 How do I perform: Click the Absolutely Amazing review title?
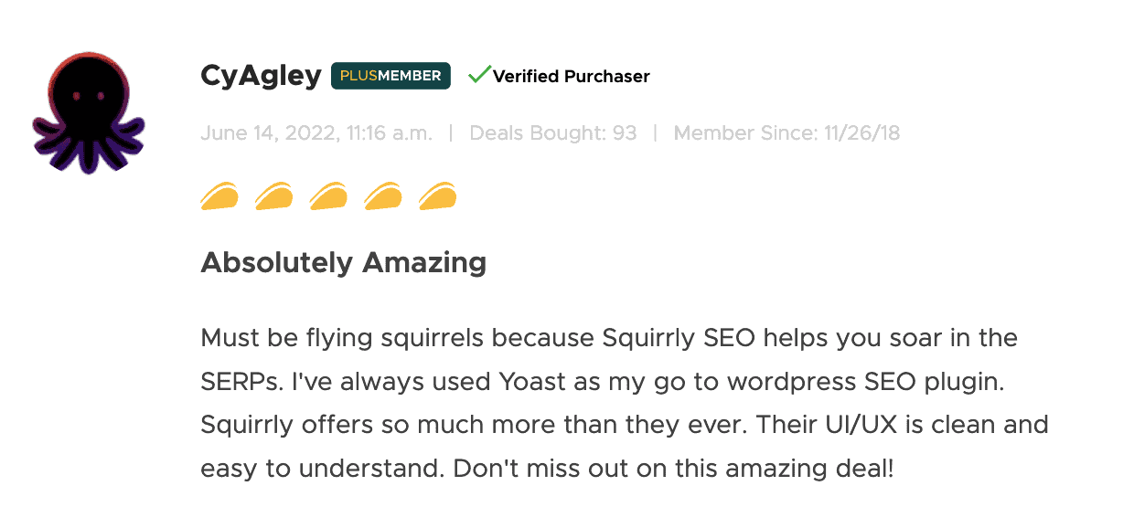(x=343, y=263)
